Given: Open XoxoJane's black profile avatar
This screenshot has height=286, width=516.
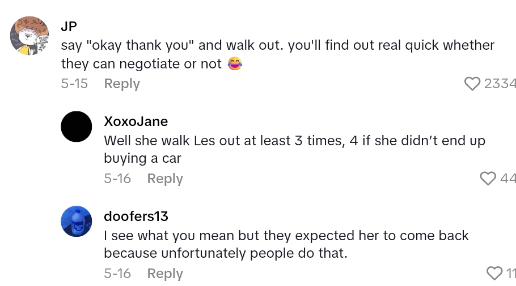Looking at the screenshot, I should tap(77, 127).
